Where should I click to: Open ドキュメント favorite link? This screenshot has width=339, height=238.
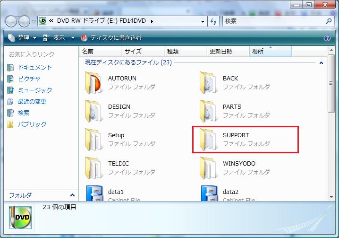(x=35, y=67)
